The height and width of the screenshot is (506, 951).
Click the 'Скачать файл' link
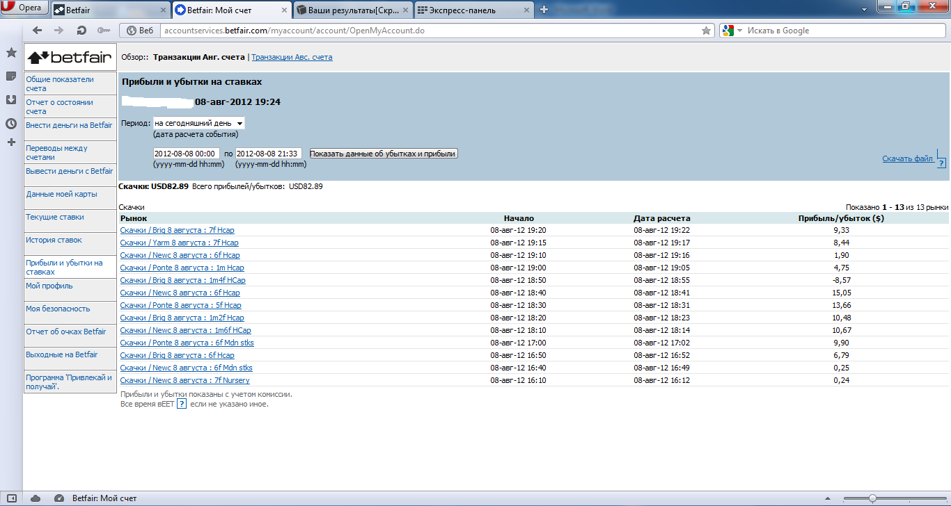(x=907, y=158)
